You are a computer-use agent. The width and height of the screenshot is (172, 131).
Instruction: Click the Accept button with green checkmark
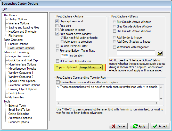click(x=160, y=126)
